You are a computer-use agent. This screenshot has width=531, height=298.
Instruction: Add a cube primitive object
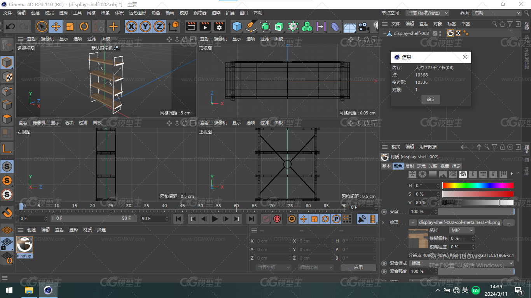point(237,26)
